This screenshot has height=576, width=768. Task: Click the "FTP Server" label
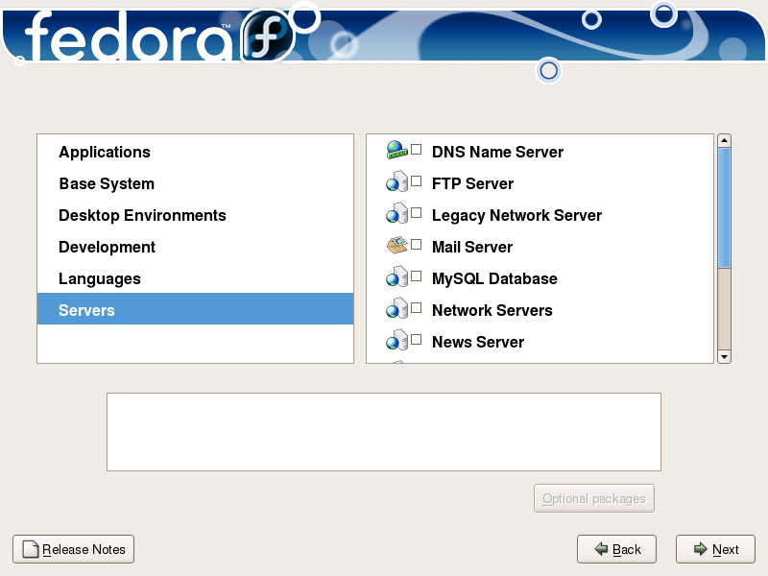coord(472,183)
